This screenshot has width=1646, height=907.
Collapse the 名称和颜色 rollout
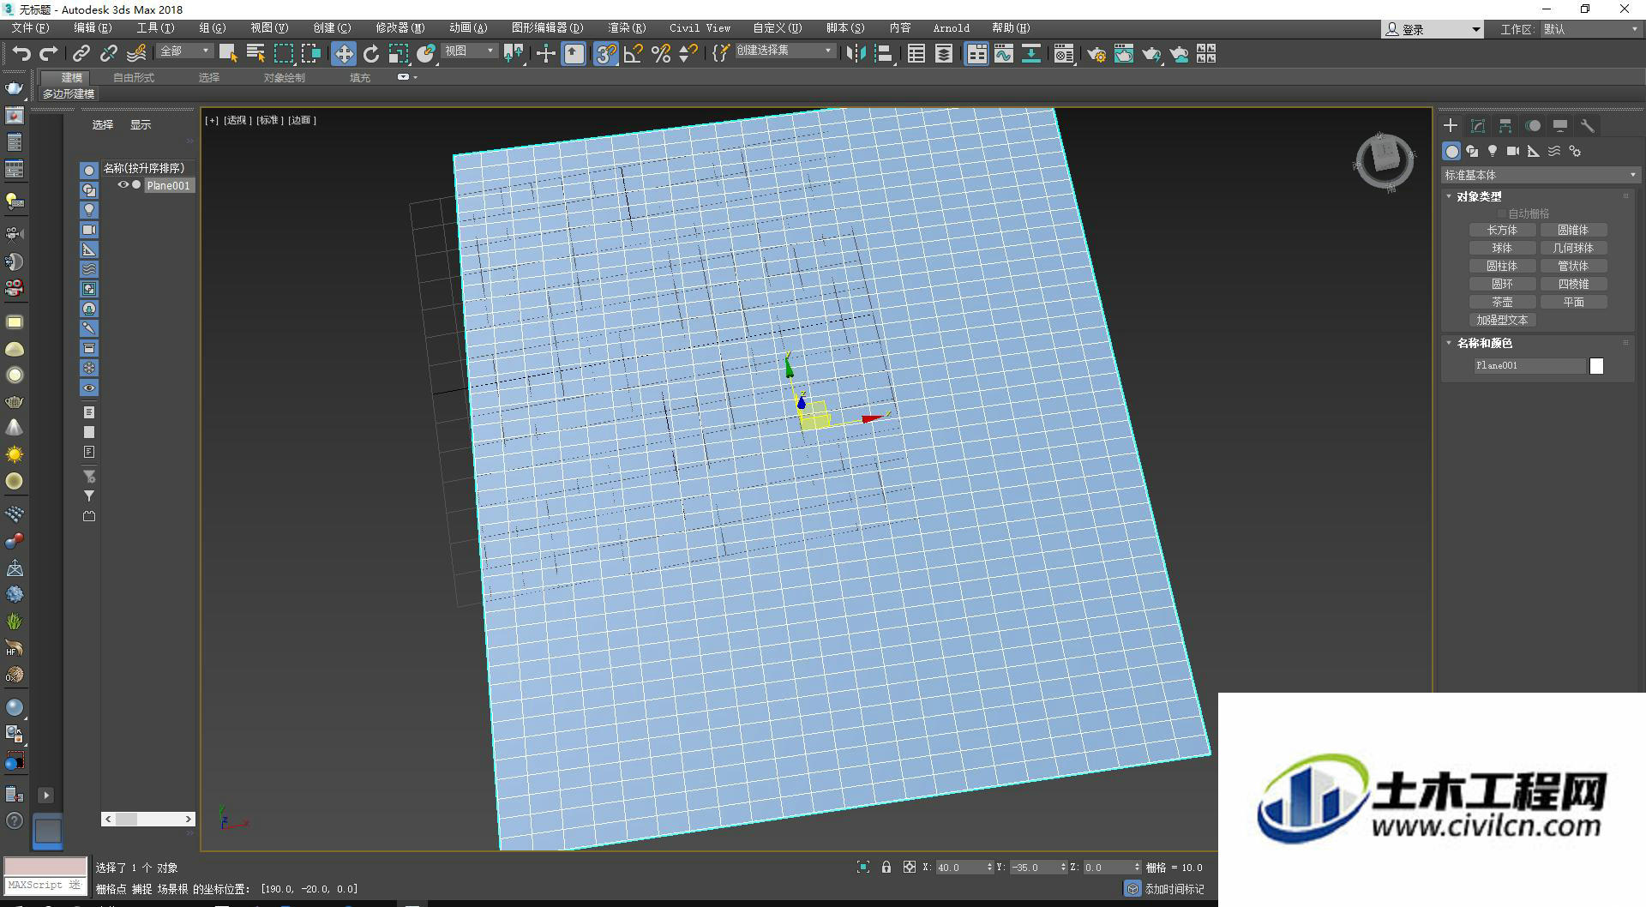[1484, 343]
